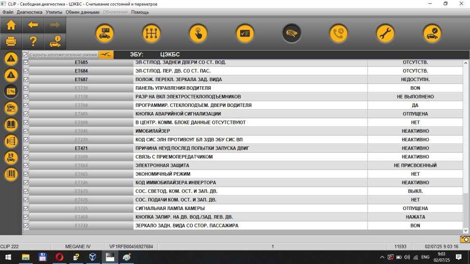Show hidden system tray icons chevron
Image resolution: width=470 pixels, height=264 pixels.
tap(382, 257)
